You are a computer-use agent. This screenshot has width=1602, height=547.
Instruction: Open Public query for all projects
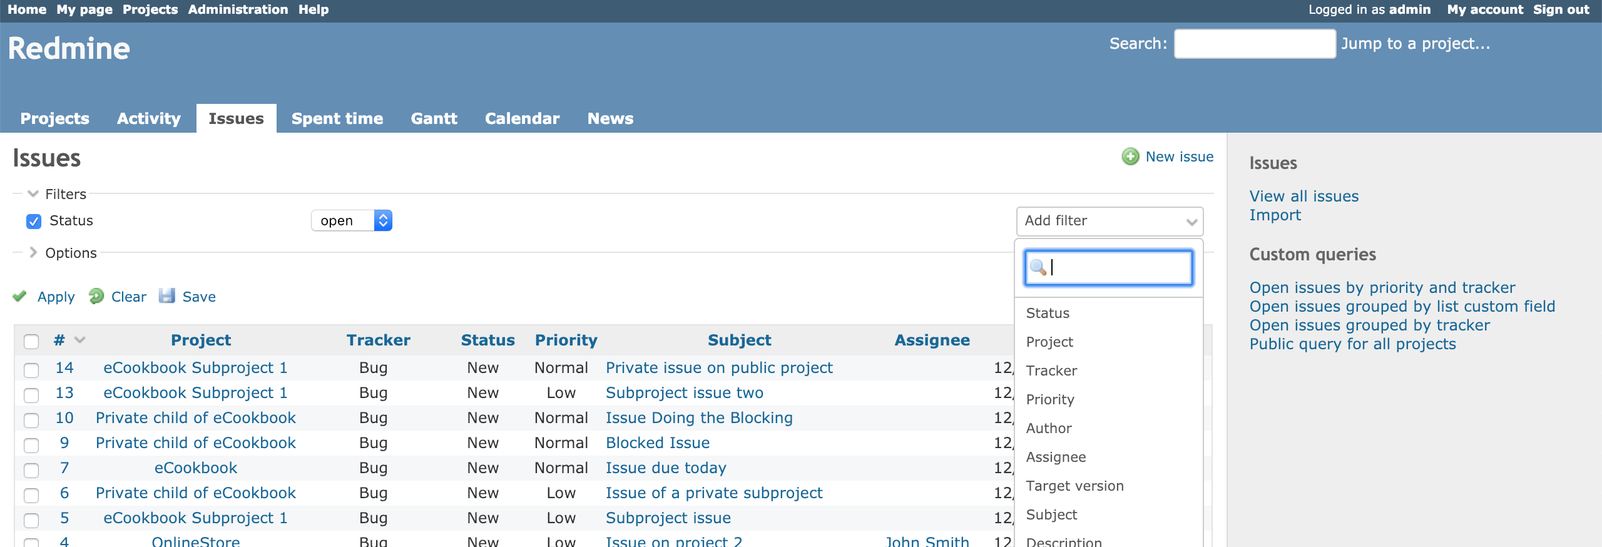[x=1353, y=344]
